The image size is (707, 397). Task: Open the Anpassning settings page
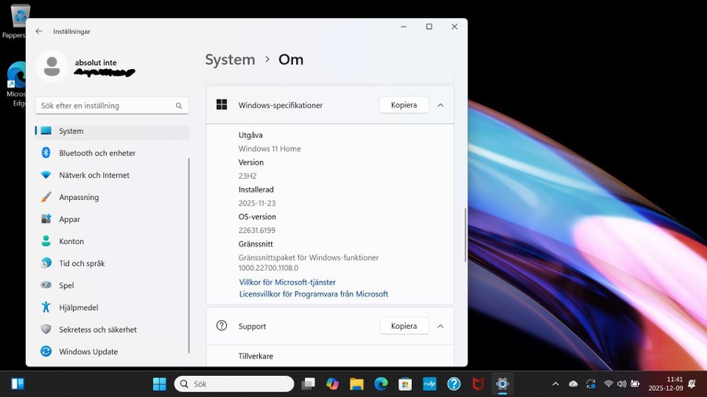(x=79, y=197)
